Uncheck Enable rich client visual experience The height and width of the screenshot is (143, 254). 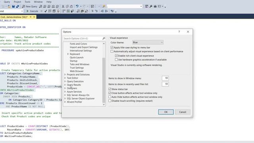116,56
